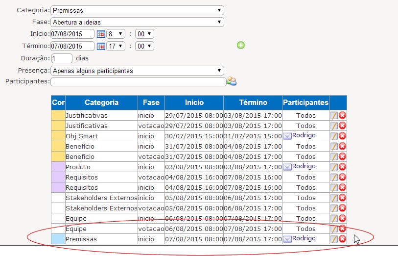Edit the Obj Smart row

(x=334, y=136)
